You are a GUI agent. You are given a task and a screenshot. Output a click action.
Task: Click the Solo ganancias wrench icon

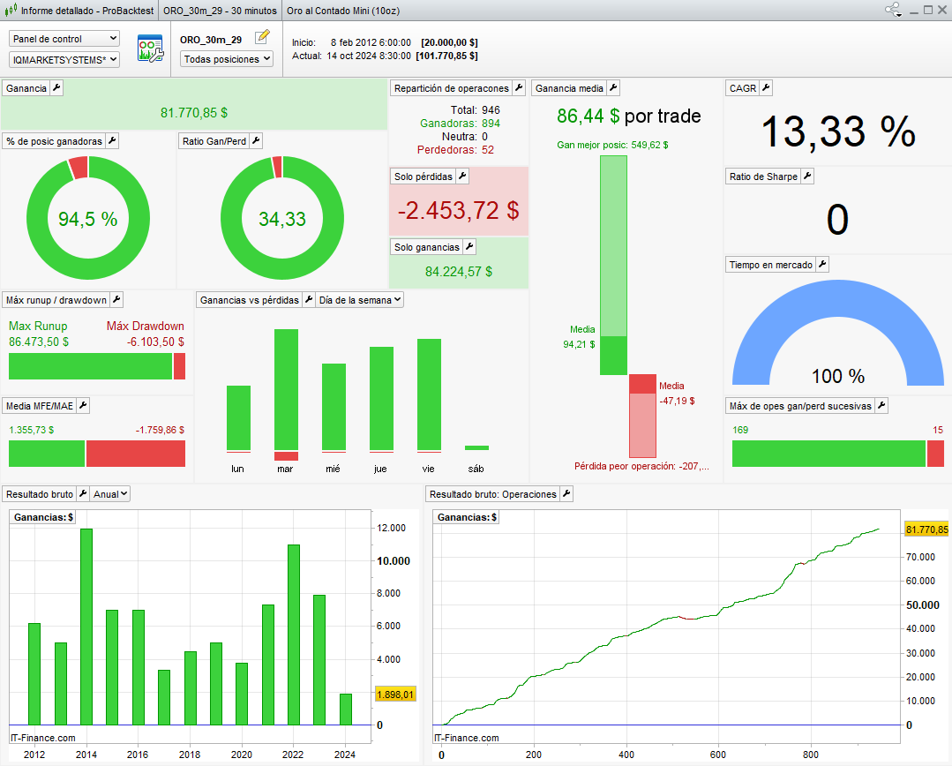[469, 246]
